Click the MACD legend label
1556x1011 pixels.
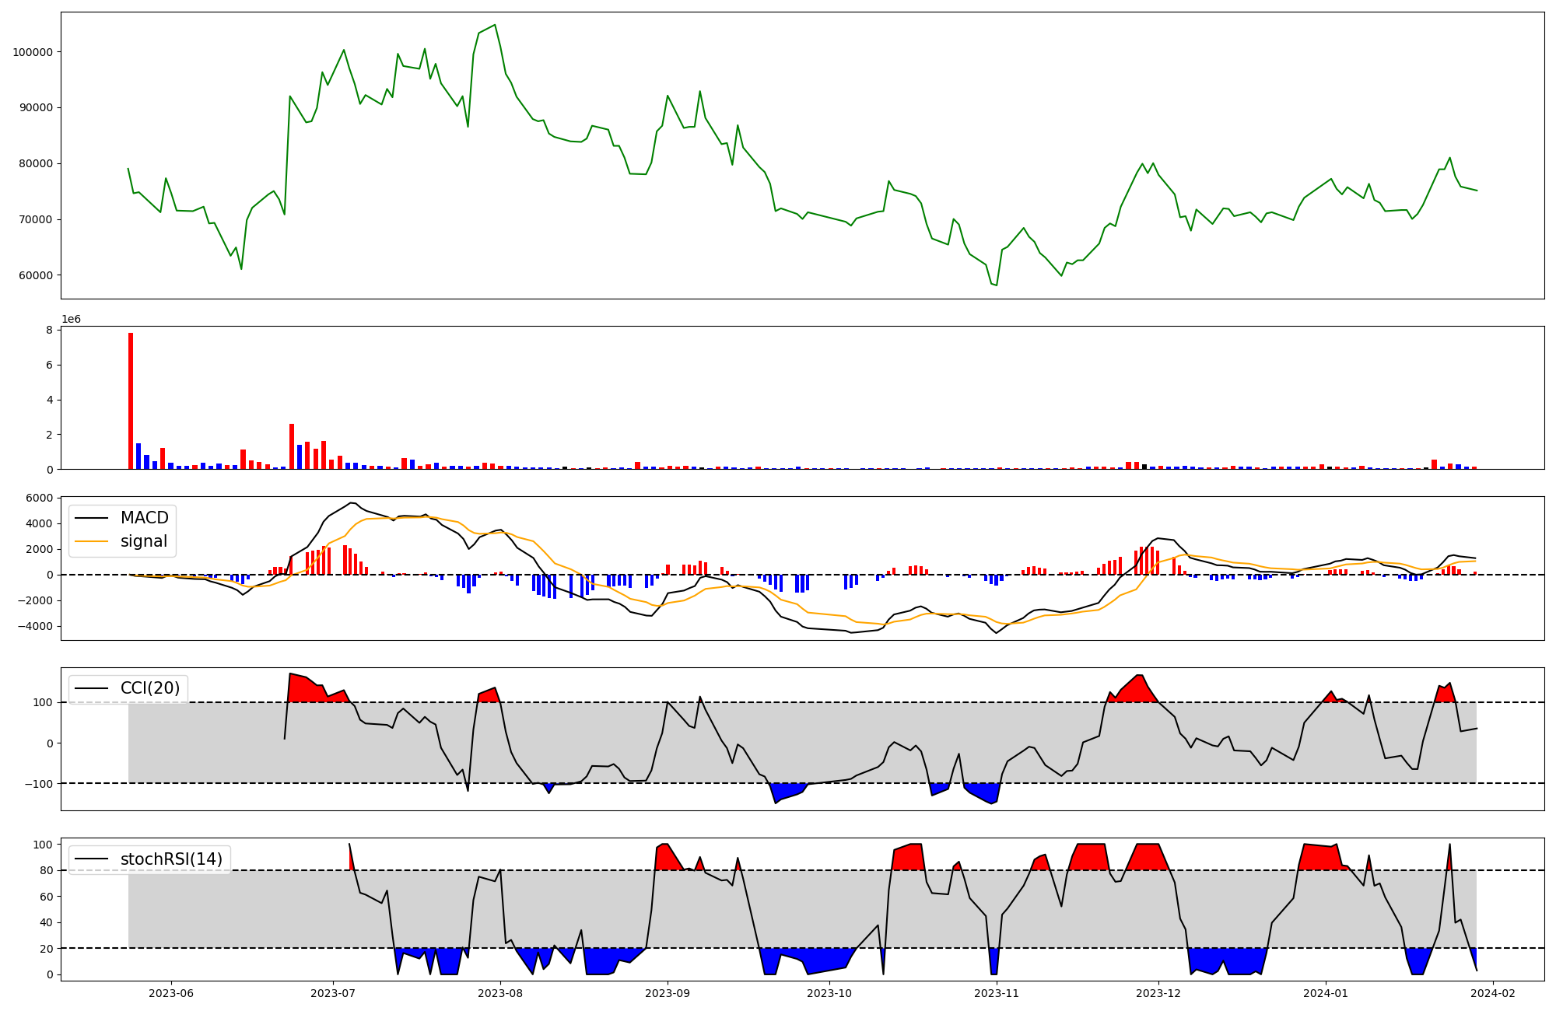(144, 518)
